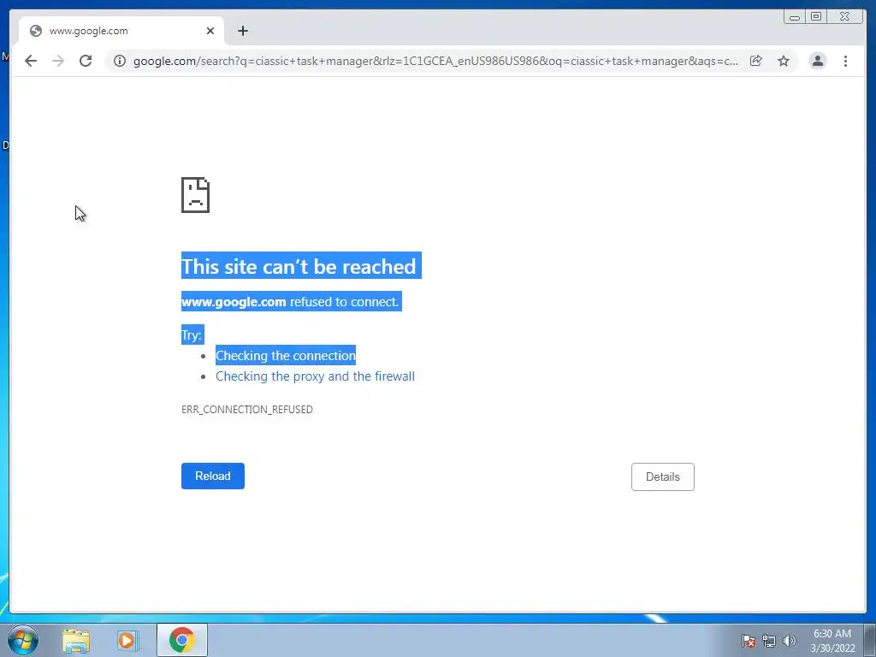Click 'www.google.com refused to connect.' text
Screen dimensions: 876x657
point(290,302)
